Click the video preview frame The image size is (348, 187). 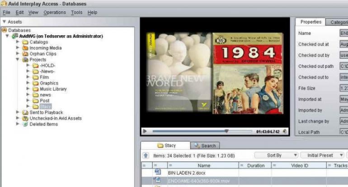coord(215,73)
